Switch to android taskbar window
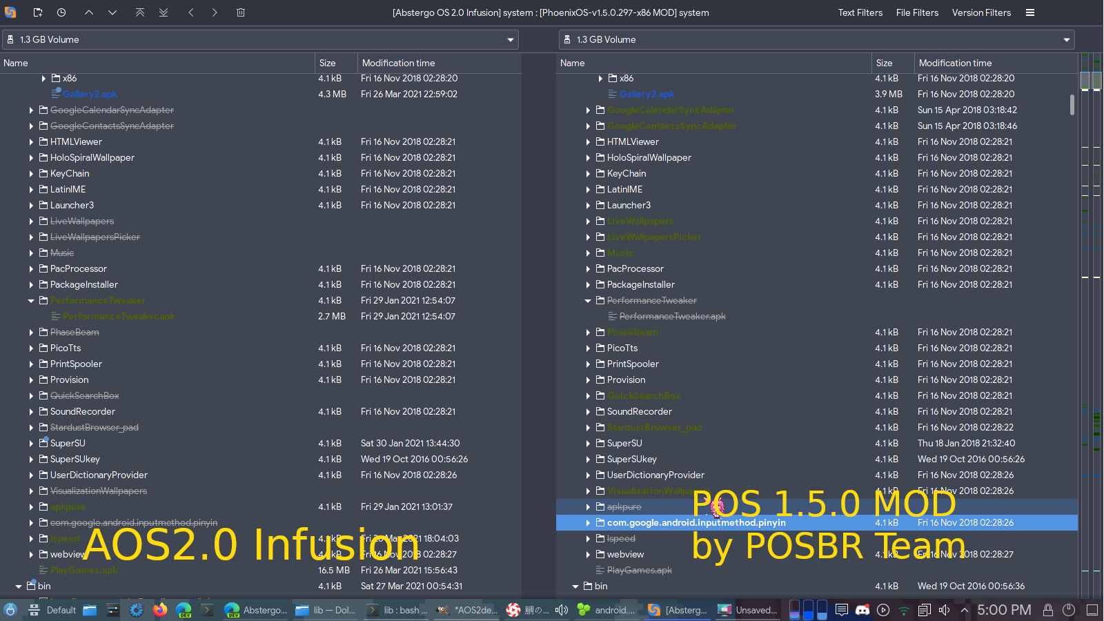This screenshot has height=621, width=1104. pyautogui.click(x=607, y=610)
